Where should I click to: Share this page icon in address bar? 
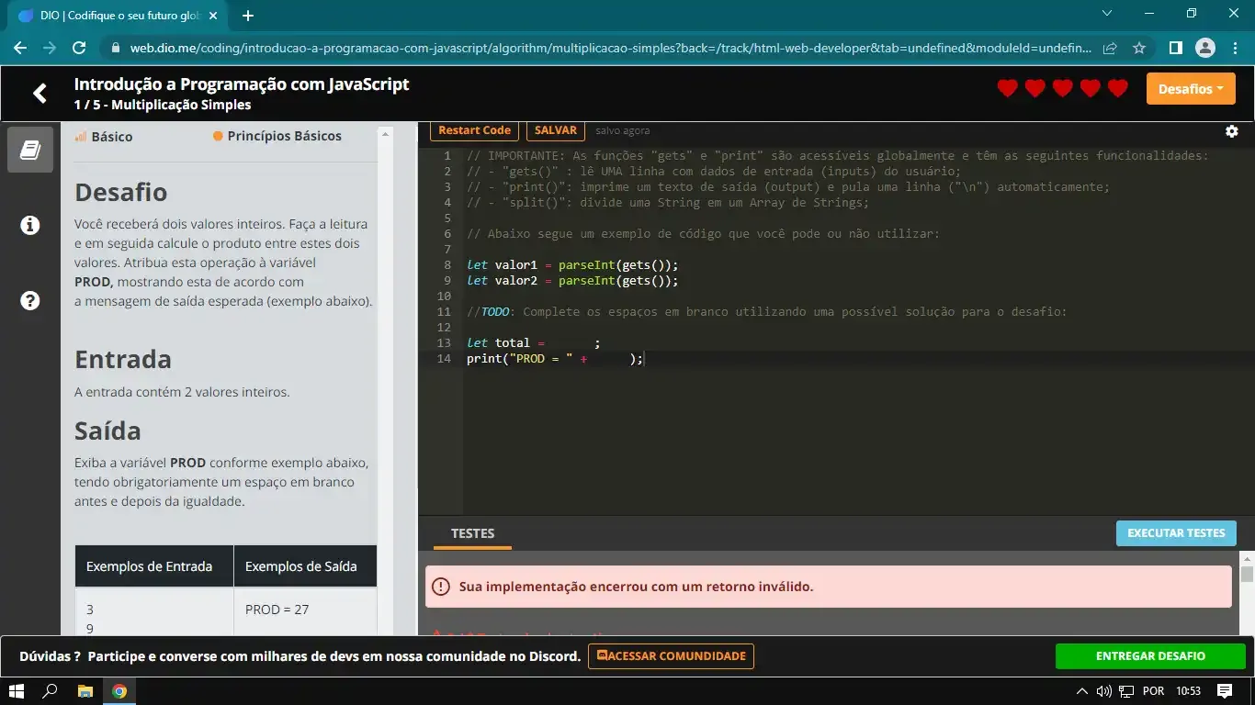click(x=1110, y=48)
